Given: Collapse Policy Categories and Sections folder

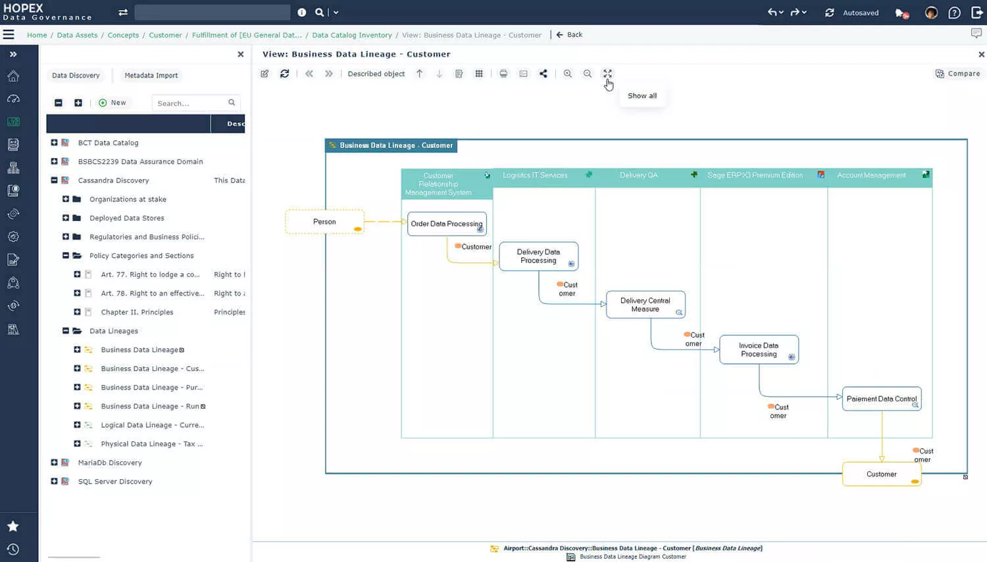Looking at the screenshot, I should pyautogui.click(x=66, y=255).
